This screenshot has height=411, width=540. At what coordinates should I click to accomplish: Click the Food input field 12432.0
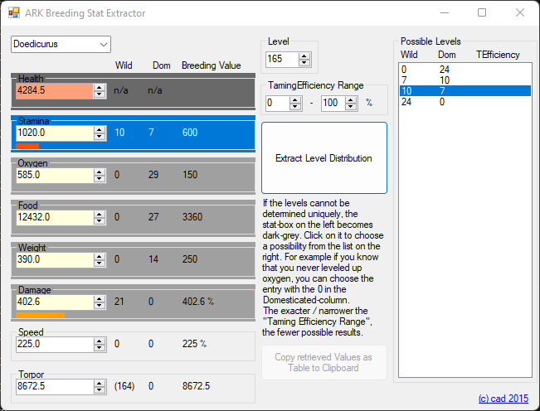pos(55,218)
